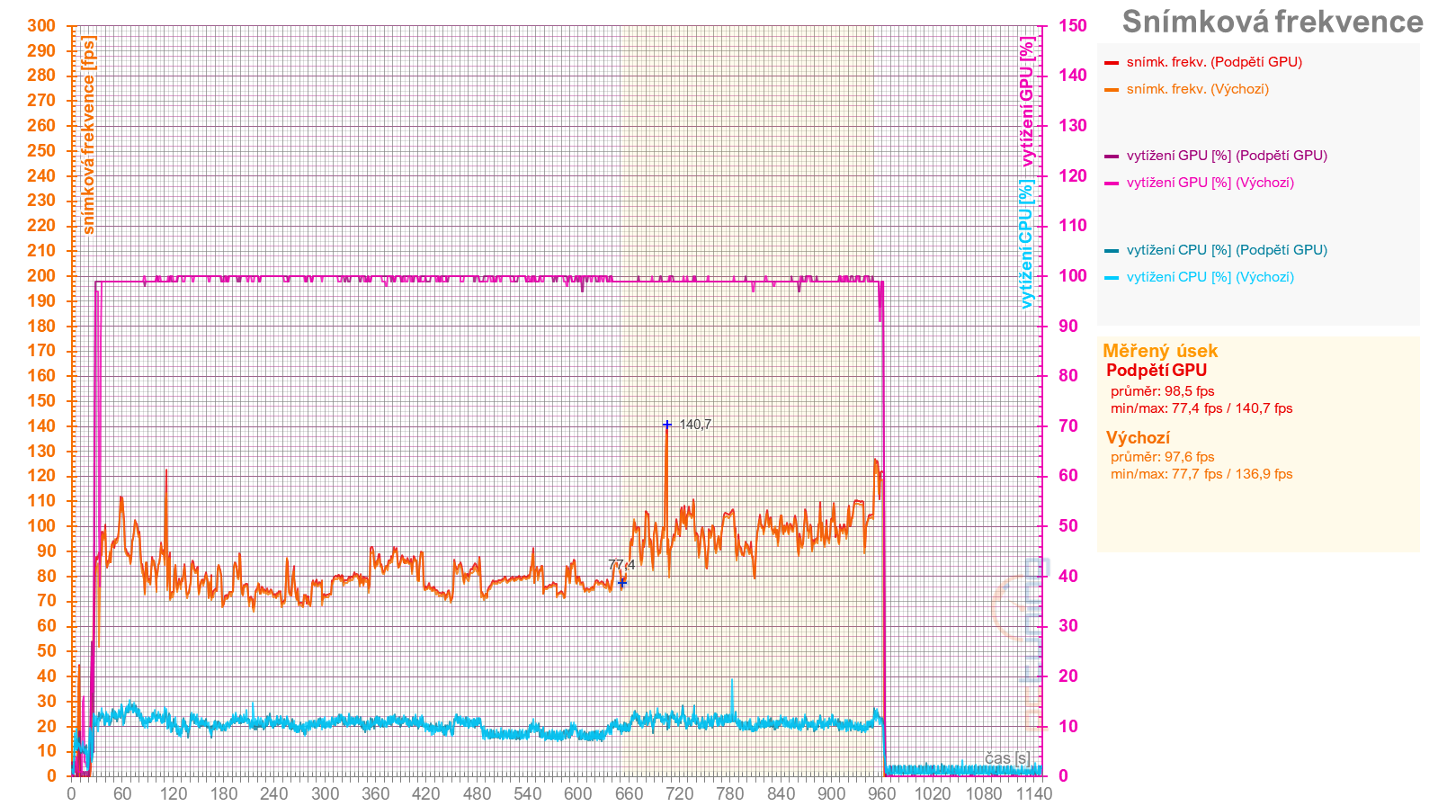Click the 150 tick on right axis
The height and width of the screenshot is (806, 1438).
[x=1072, y=25]
